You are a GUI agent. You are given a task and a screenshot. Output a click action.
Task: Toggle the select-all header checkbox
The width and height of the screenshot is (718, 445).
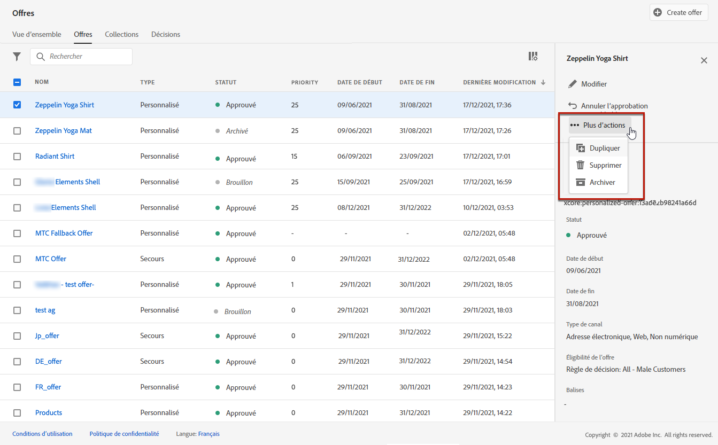point(17,82)
